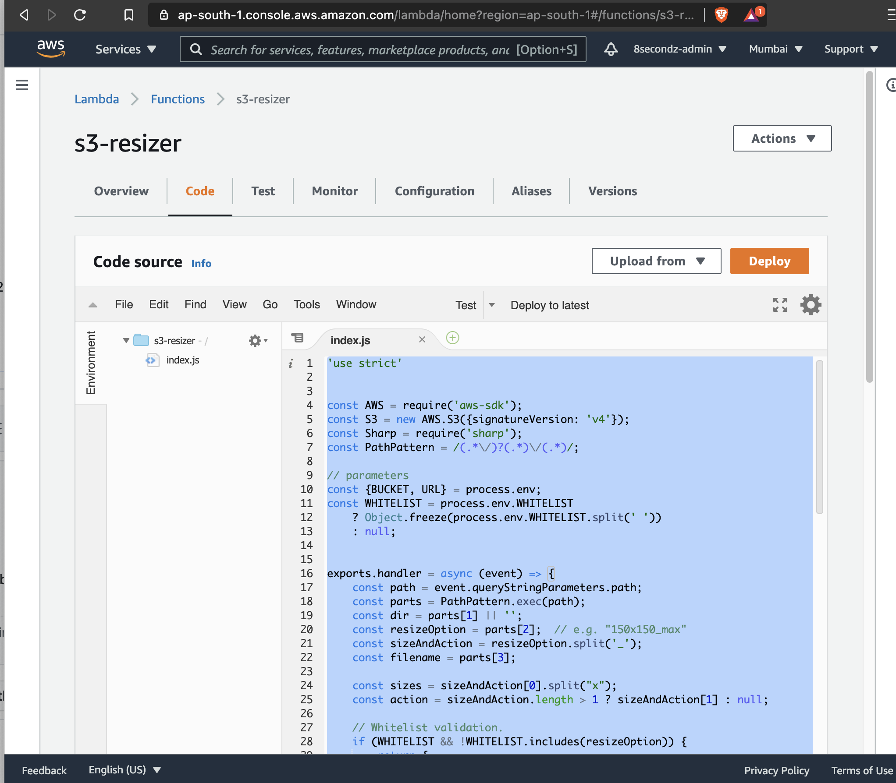The width and height of the screenshot is (896, 783).
Task: Collapse the file tree with the arrow icon
Action: coord(92,304)
